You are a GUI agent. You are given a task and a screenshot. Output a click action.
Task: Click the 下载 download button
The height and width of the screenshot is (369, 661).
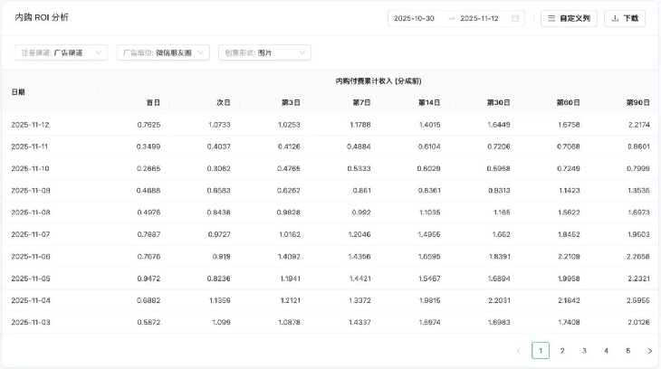pyautogui.click(x=625, y=18)
